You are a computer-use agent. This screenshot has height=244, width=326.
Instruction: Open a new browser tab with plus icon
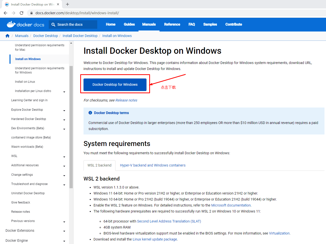pos(67,4)
